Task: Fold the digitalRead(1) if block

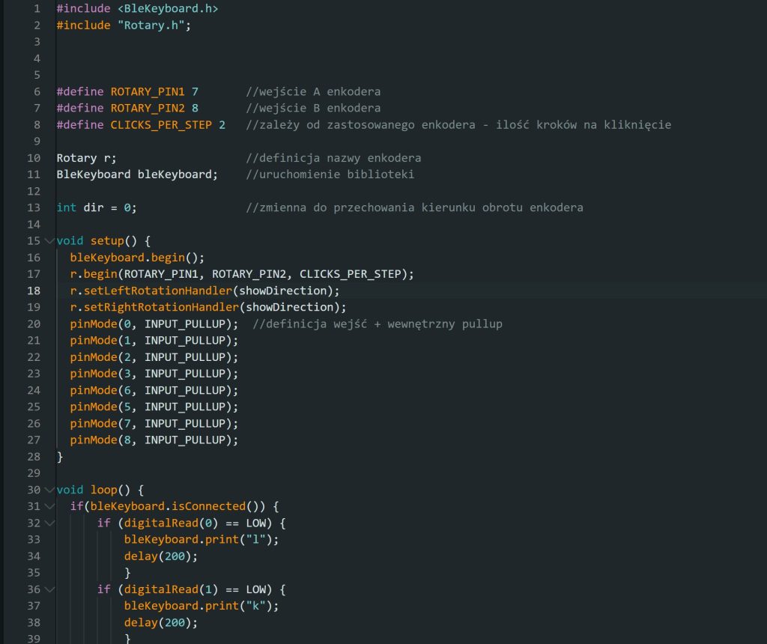Action: (49, 589)
